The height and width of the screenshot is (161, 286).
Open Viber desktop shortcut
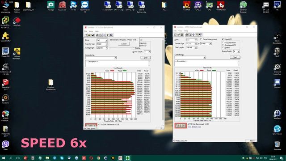(5, 145)
